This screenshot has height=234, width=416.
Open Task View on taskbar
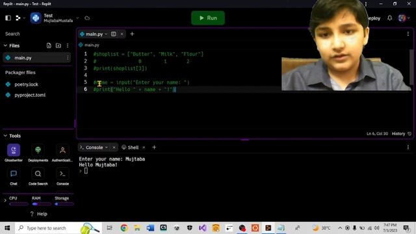tap(110, 228)
